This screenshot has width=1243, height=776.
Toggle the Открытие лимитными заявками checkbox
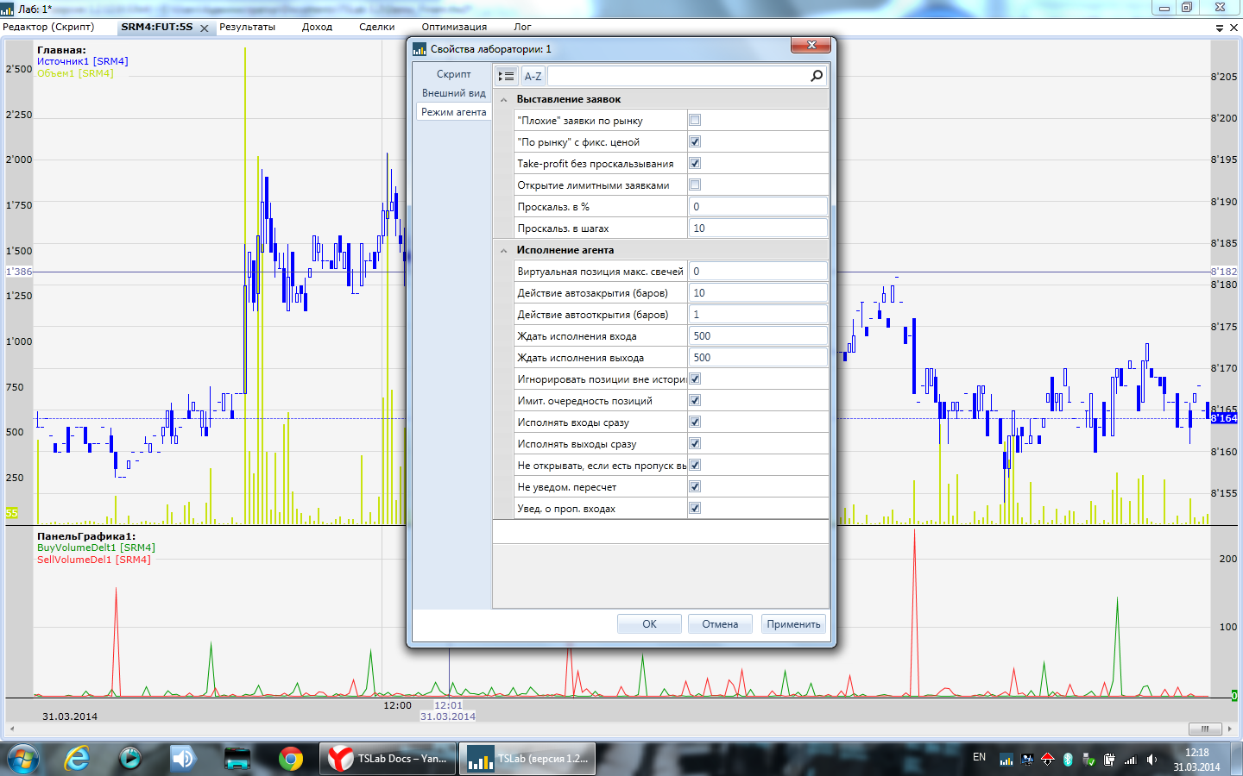[695, 185]
